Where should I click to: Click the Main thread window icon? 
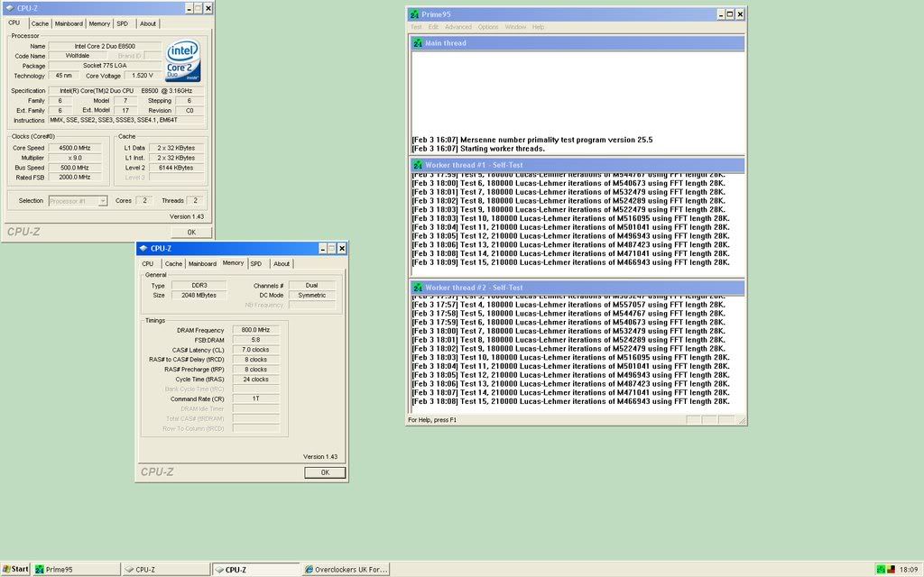tap(418, 43)
